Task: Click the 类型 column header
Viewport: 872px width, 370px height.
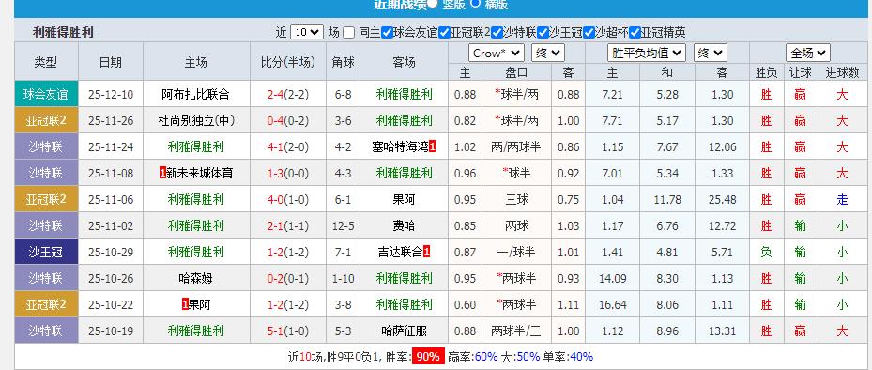Action: pos(46,62)
